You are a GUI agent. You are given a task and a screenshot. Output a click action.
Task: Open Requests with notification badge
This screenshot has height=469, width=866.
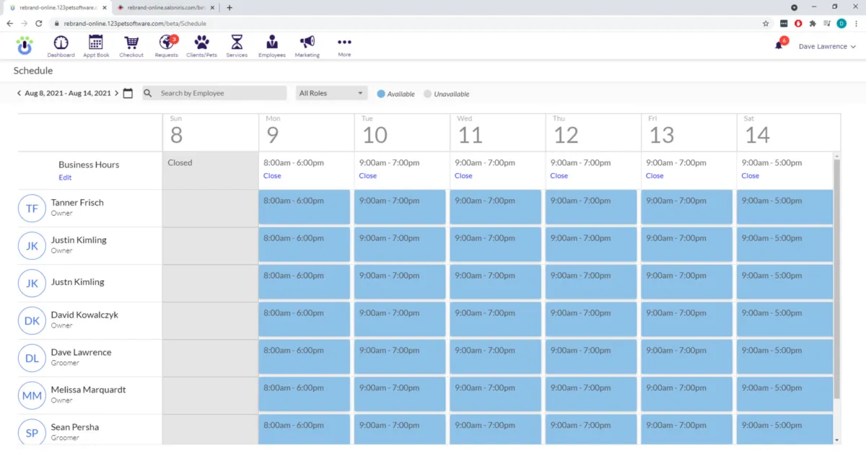click(167, 43)
